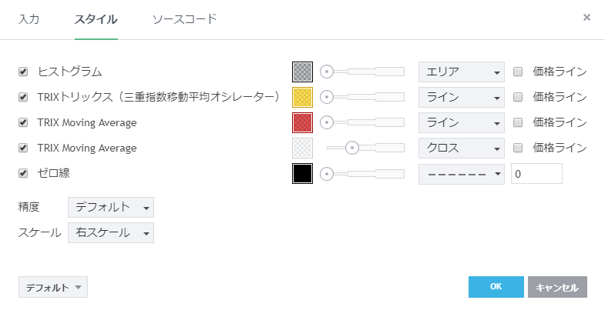
Task: Open the yellow TRIXトリックス color swatch
Action: [302, 97]
